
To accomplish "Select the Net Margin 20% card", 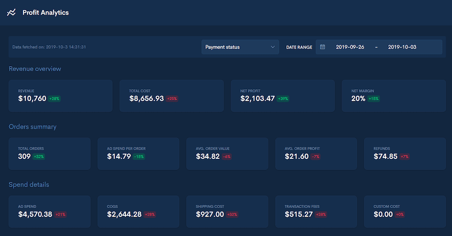I will click(393, 96).
